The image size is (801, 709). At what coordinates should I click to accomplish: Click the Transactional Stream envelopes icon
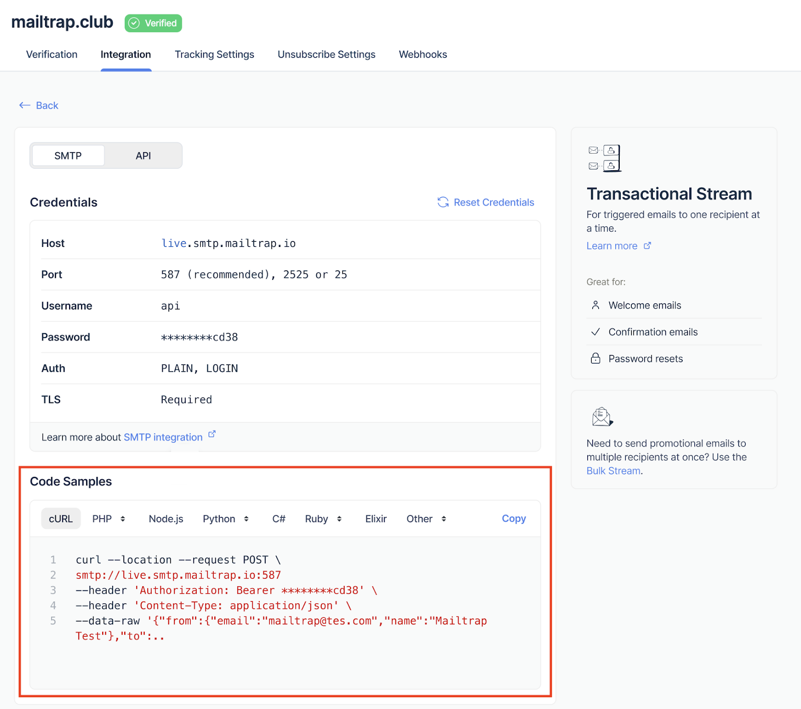604,158
